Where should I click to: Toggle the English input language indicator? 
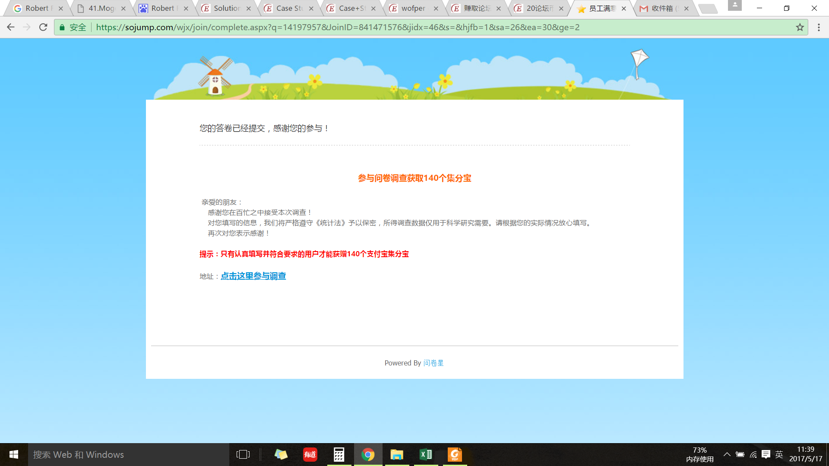(x=779, y=454)
